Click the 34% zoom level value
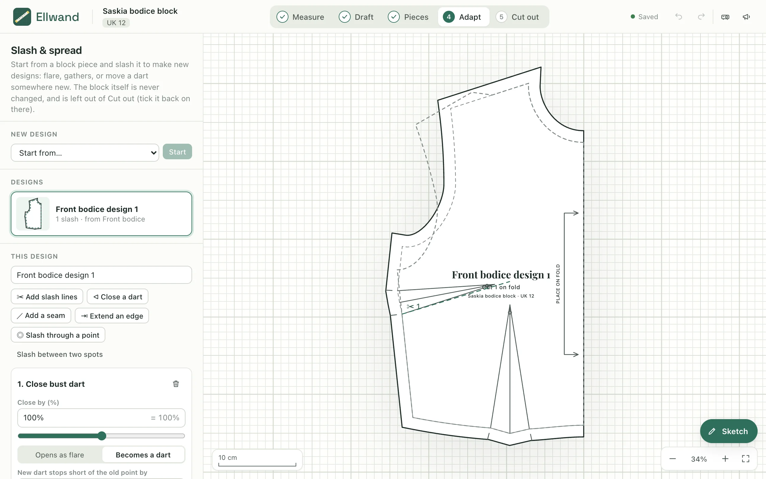 (699, 459)
